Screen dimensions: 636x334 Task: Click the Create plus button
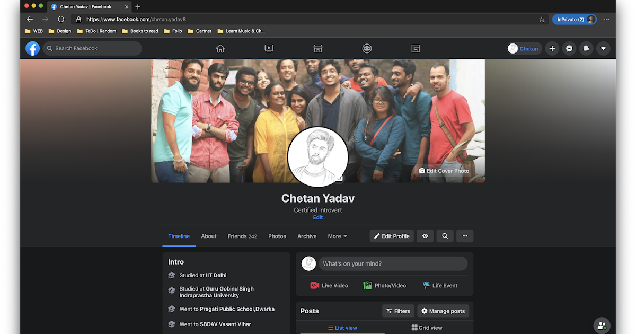tap(552, 48)
